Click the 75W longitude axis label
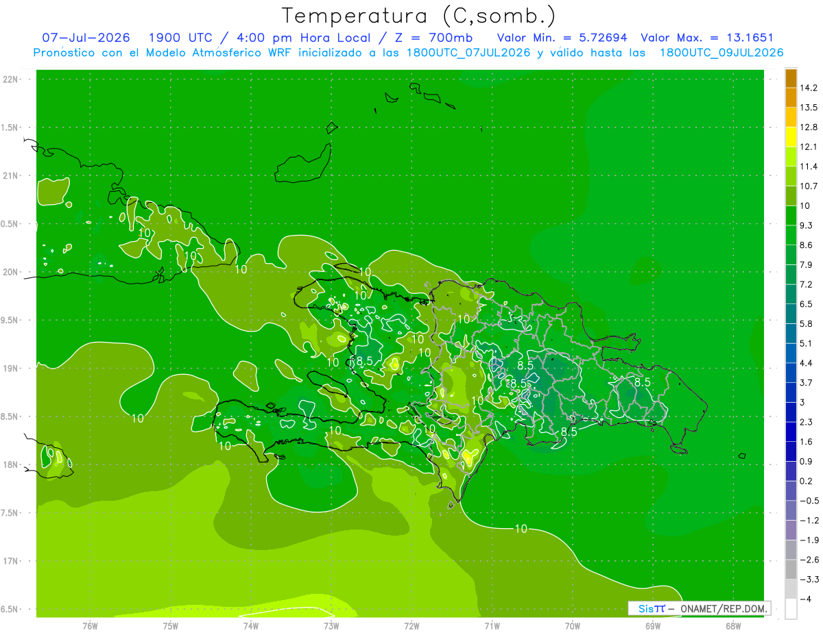The image size is (823, 635). click(x=170, y=625)
